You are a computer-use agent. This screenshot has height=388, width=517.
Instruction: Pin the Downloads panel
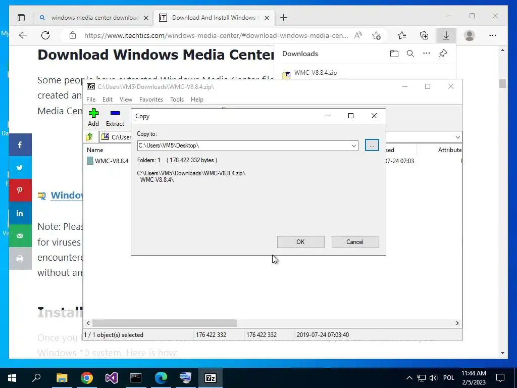click(x=443, y=54)
